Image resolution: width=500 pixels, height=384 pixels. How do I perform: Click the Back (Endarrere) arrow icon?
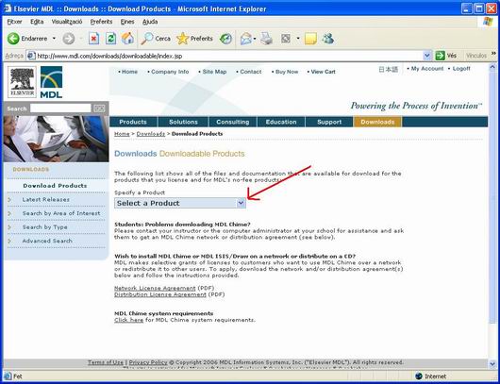[13, 39]
